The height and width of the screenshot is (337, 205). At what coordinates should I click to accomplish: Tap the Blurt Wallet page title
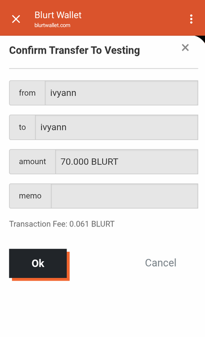(58, 15)
